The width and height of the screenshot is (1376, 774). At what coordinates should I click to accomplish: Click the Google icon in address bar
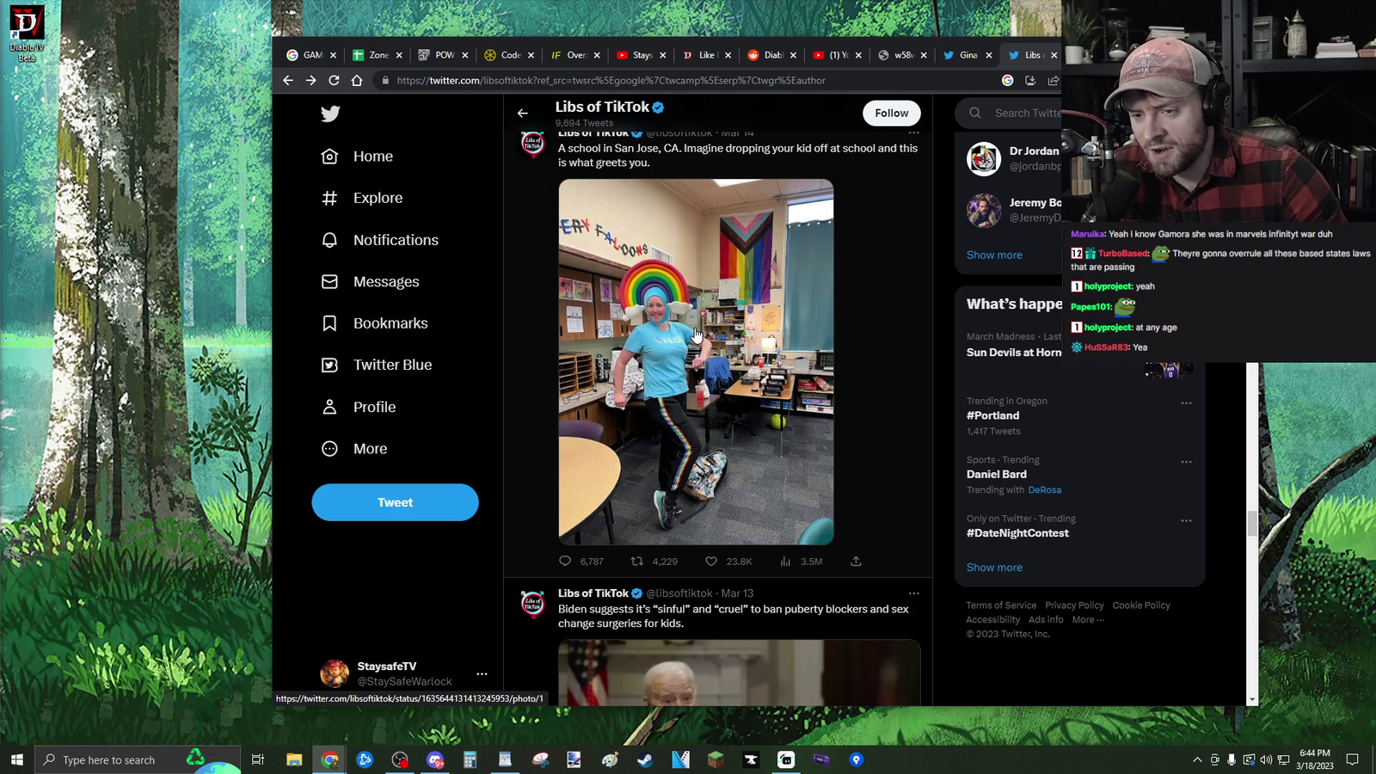[x=1007, y=80]
